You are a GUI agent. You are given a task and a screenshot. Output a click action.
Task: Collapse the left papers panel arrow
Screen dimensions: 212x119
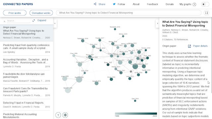tap(55, 23)
